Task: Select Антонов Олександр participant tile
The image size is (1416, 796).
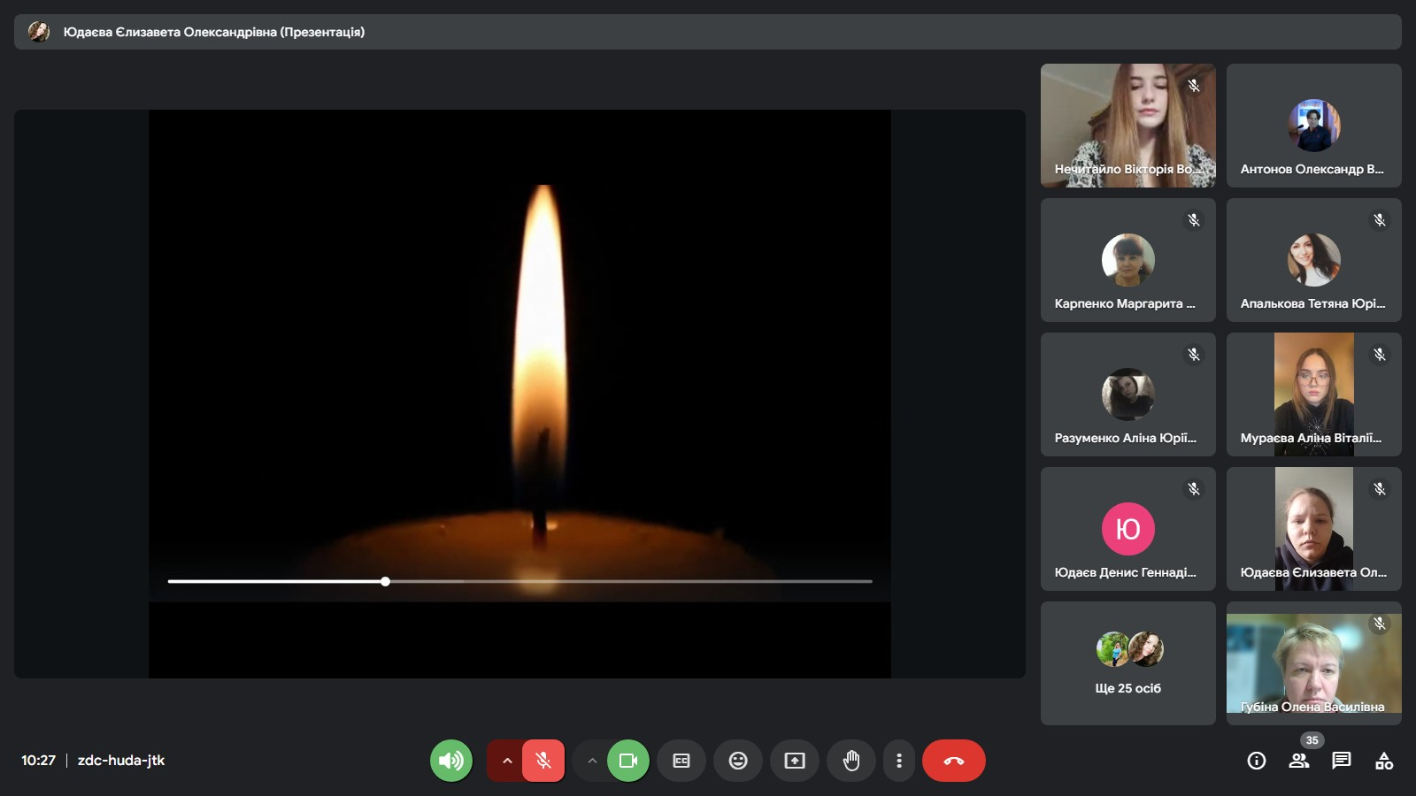Action: (1314, 126)
